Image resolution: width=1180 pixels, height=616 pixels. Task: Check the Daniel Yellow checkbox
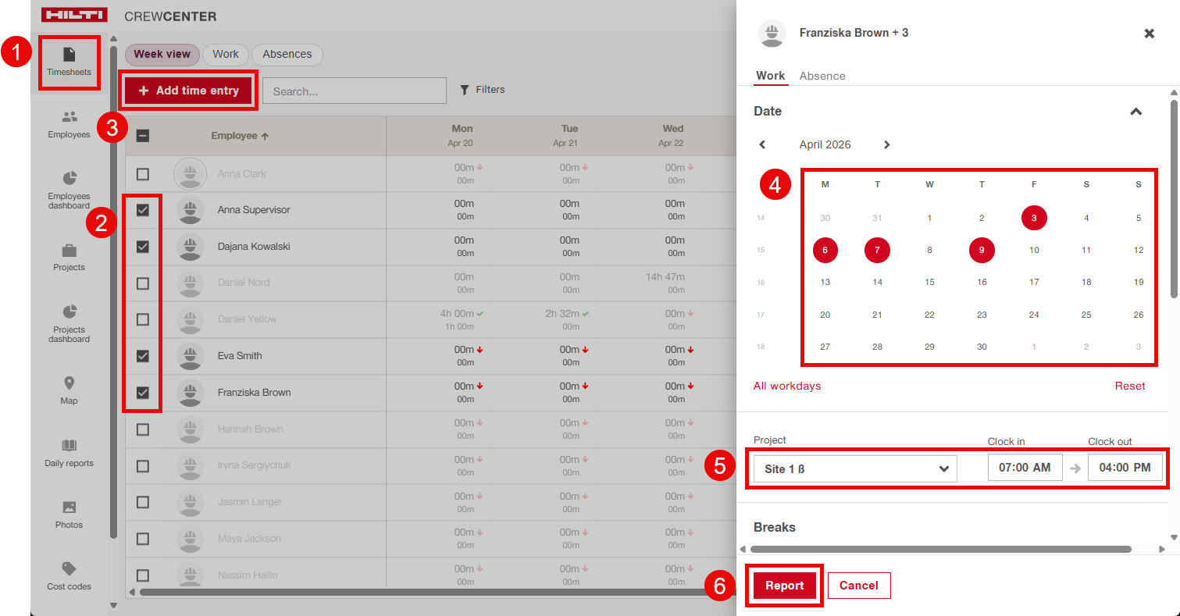coord(143,319)
